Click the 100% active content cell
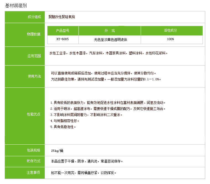Screen dimensions: 210x184 [x=170, y=39]
